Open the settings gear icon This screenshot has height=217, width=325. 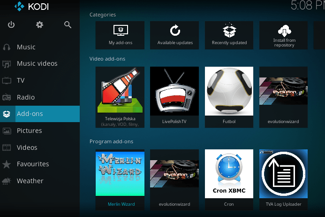point(39,25)
